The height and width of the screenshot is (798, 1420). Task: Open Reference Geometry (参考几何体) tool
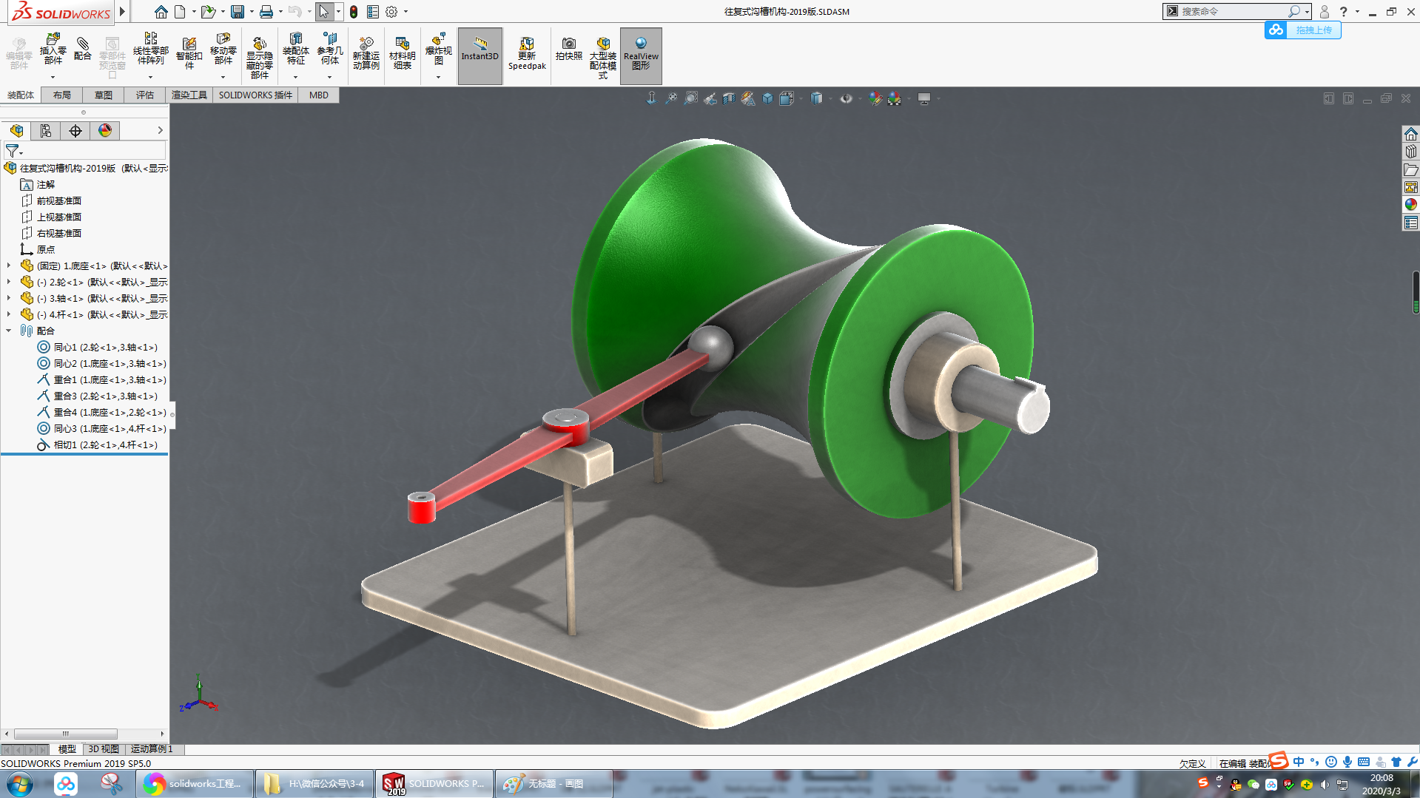tap(330, 50)
